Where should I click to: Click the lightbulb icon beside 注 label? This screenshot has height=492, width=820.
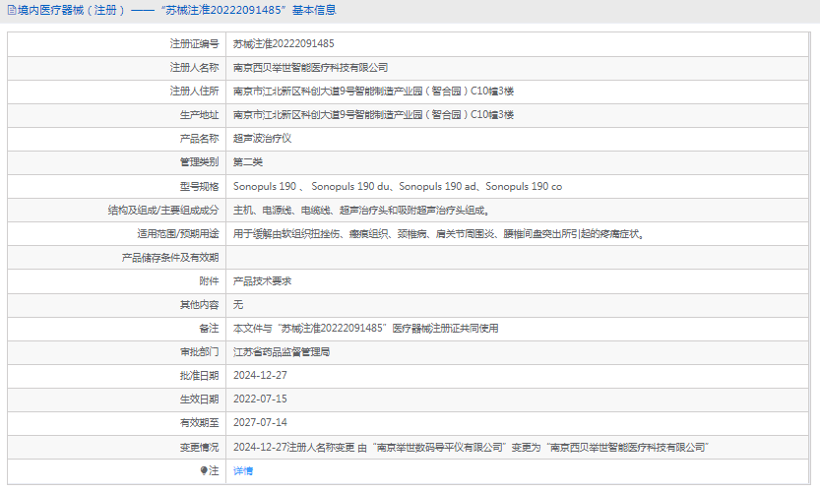204,470
